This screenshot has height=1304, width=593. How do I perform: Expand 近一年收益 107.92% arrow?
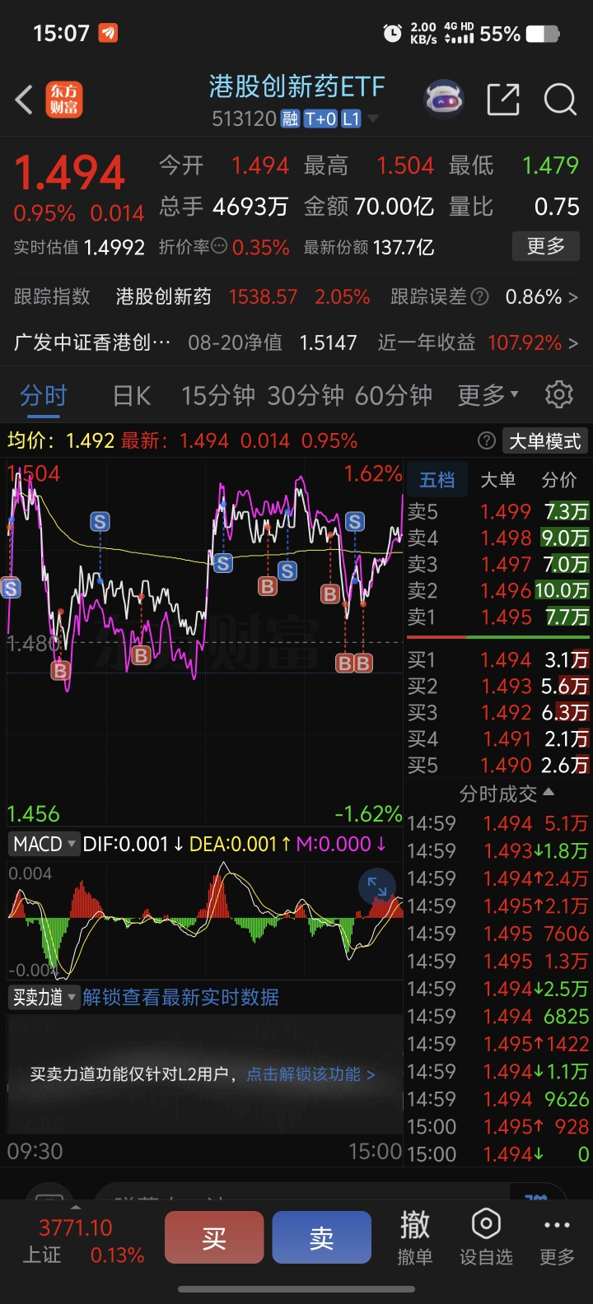click(572, 342)
